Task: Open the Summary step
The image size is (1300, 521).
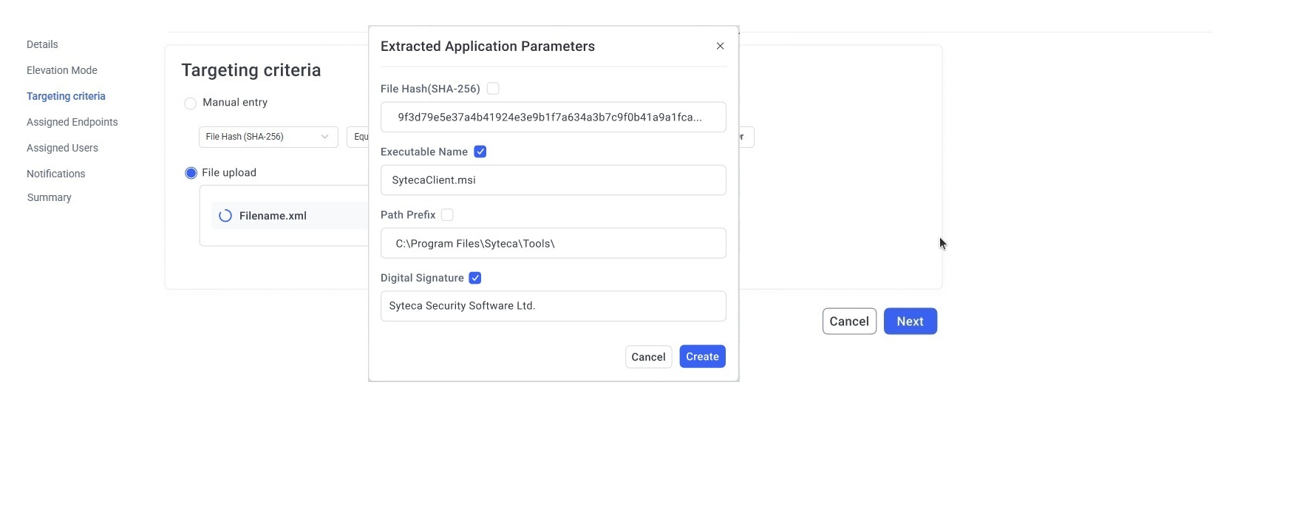Action: pyautogui.click(x=50, y=197)
